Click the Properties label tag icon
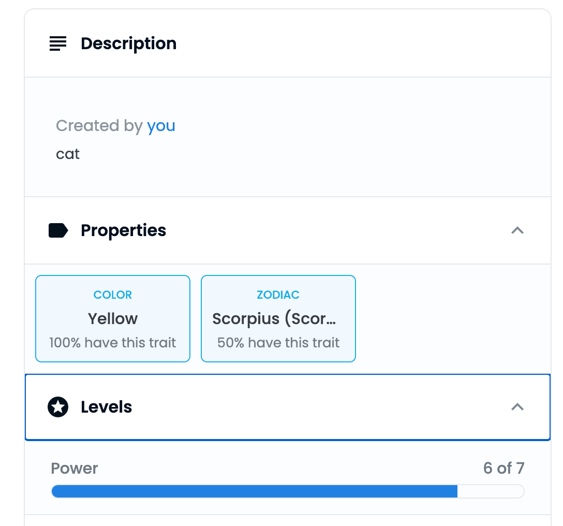The height and width of the screenshot is (526, 563). pyautogui.click(x=58, y=230)
